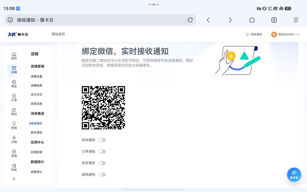The height and width of the screenshot is (192, 307).
Task: Tap the status bar battery indicator
Action: [x=288, y=8]
